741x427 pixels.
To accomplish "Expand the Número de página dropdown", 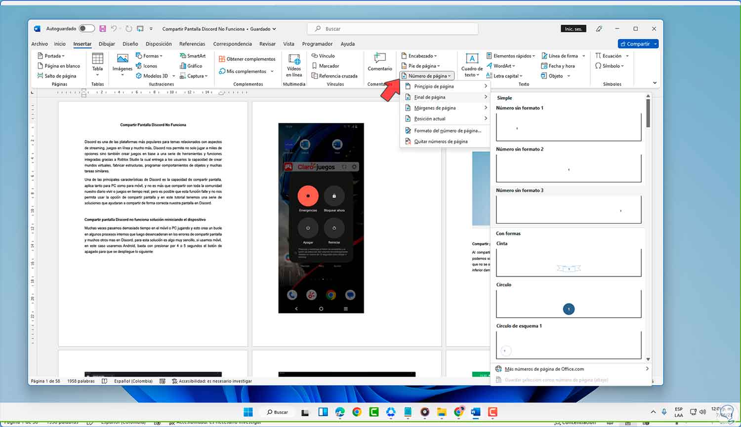I will [x=426, y=76].
